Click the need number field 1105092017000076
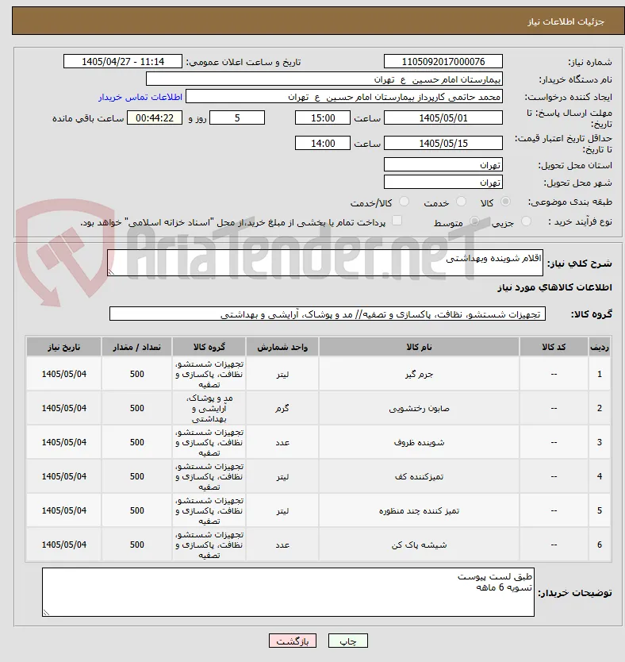The image size is (625, 662). click(x=443, y=62)
